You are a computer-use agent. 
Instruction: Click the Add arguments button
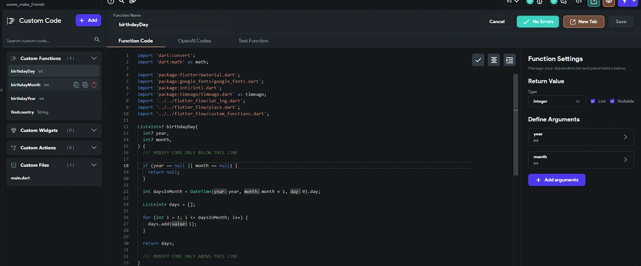pos(557,180)
